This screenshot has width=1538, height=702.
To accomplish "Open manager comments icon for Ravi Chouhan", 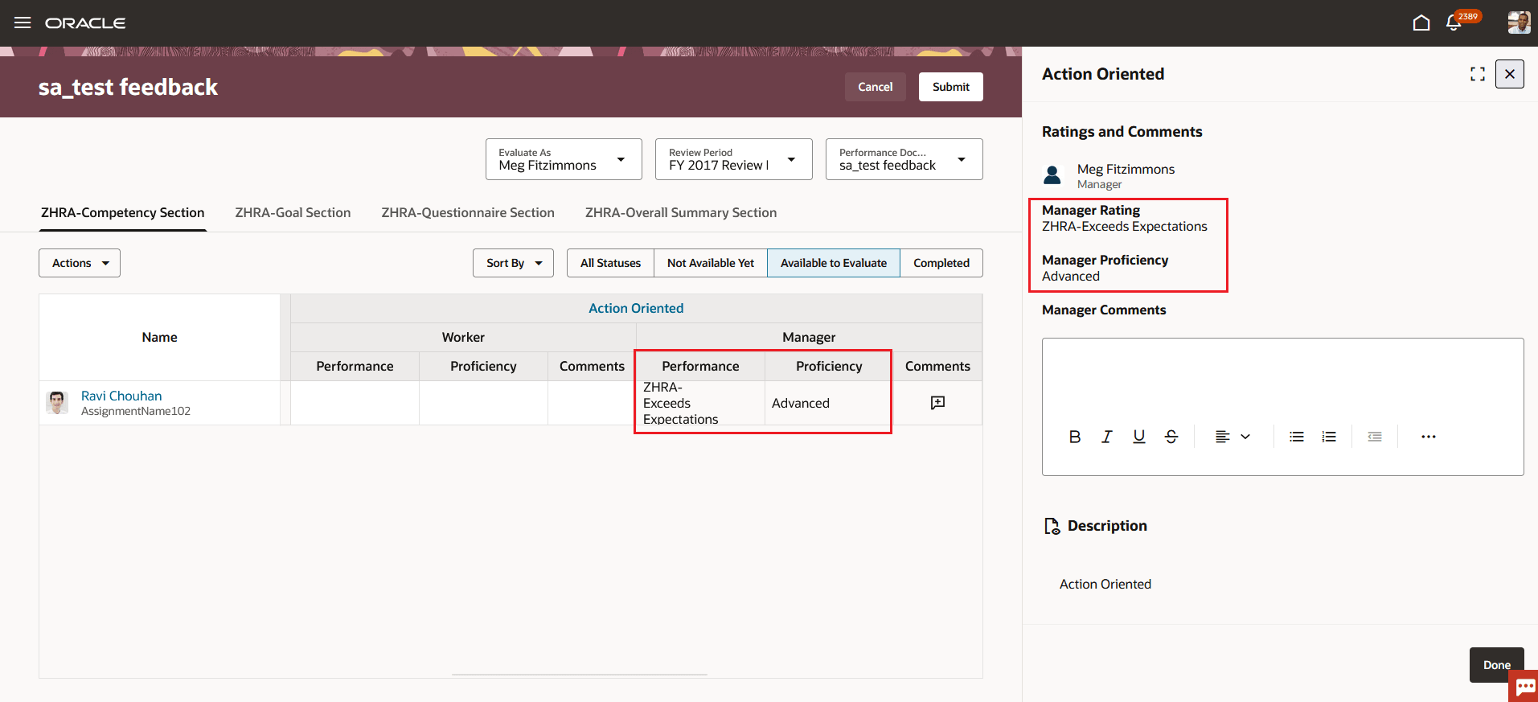I will click(937, 403).
